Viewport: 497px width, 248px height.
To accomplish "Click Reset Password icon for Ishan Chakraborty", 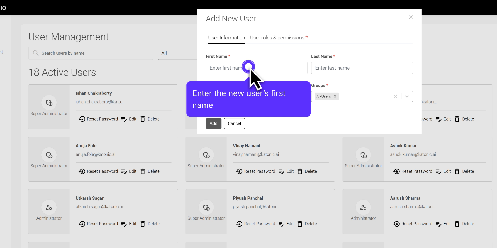I will [x=82, y=119].
